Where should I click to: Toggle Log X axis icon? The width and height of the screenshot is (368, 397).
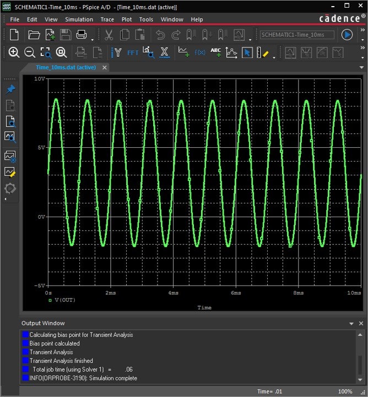(165, 53)
